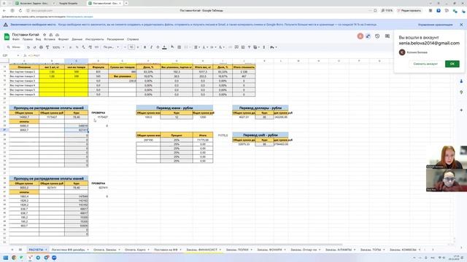
Task: Open the Вставка menu
Action: (50, 39)
